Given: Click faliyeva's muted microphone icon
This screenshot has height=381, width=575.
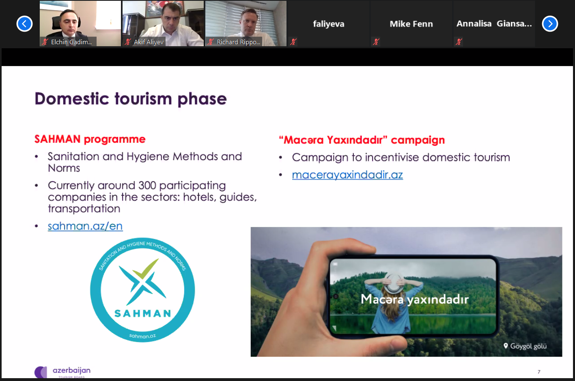Looking at the screenshot, I should pyautogui.click(x=293, y=42).
